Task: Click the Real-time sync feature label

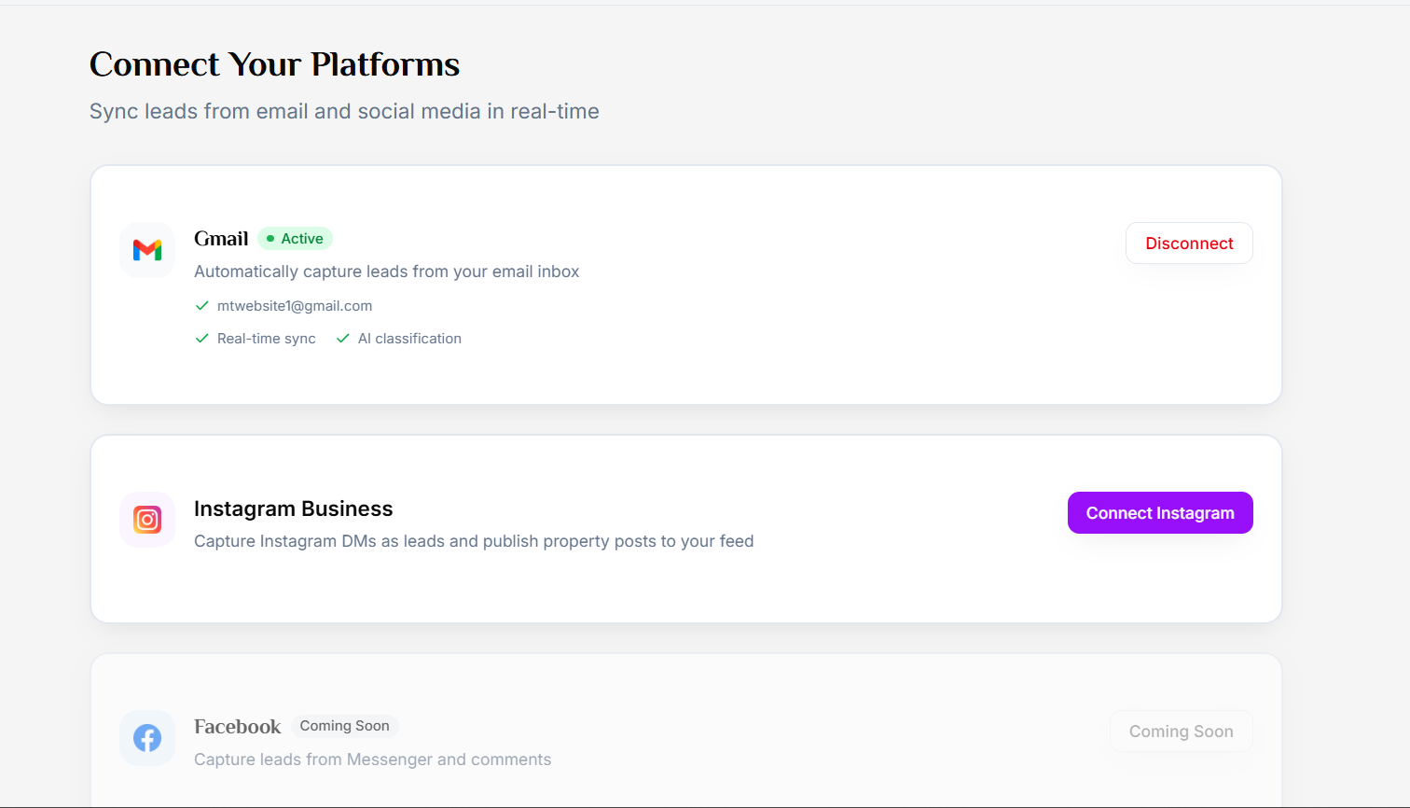Action: pyautogui.click(x=266, y=339)
